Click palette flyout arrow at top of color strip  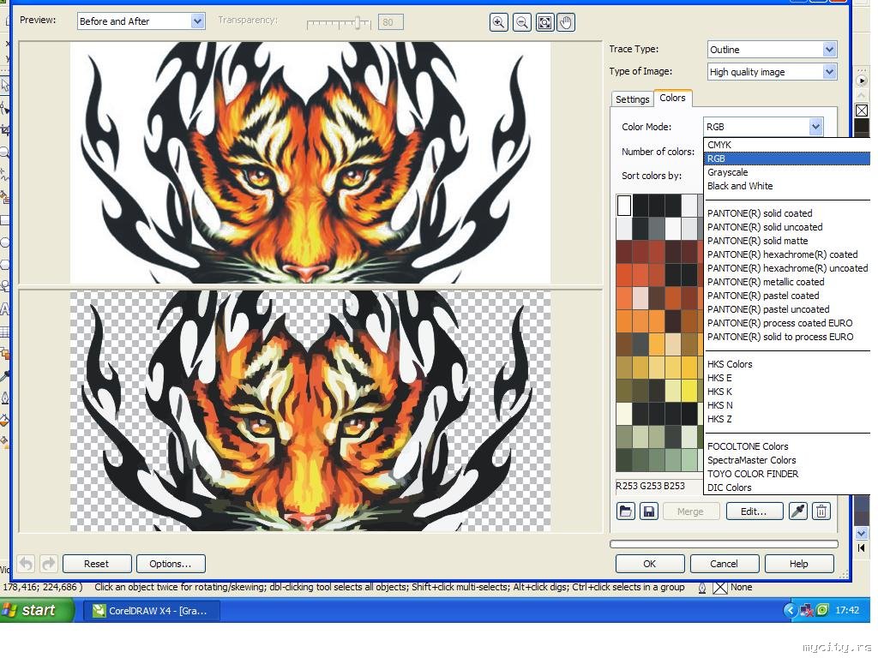862,81
